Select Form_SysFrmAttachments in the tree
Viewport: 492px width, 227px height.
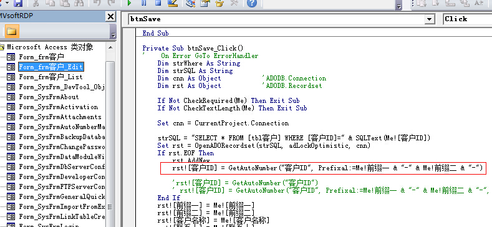(x=60, y=117)
